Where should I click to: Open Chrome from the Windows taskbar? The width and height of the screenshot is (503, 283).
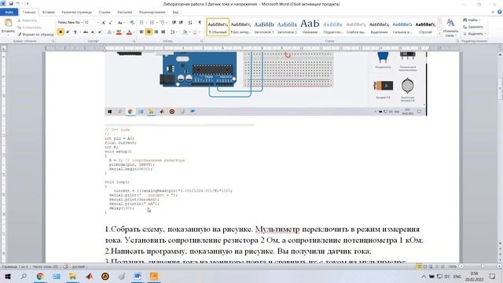40,276
